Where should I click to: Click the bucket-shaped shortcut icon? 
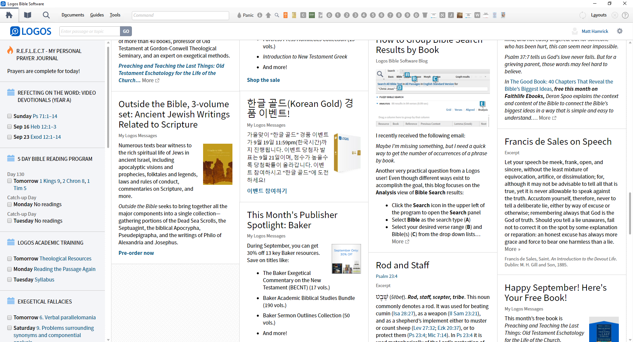425,15
